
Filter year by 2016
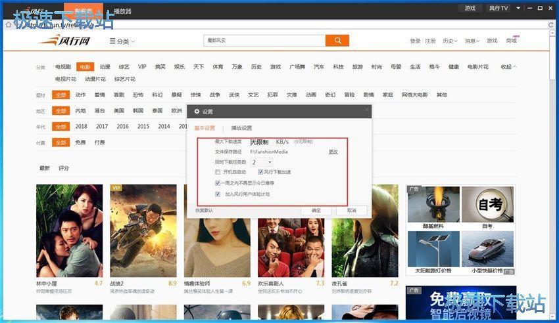[122, 126]
